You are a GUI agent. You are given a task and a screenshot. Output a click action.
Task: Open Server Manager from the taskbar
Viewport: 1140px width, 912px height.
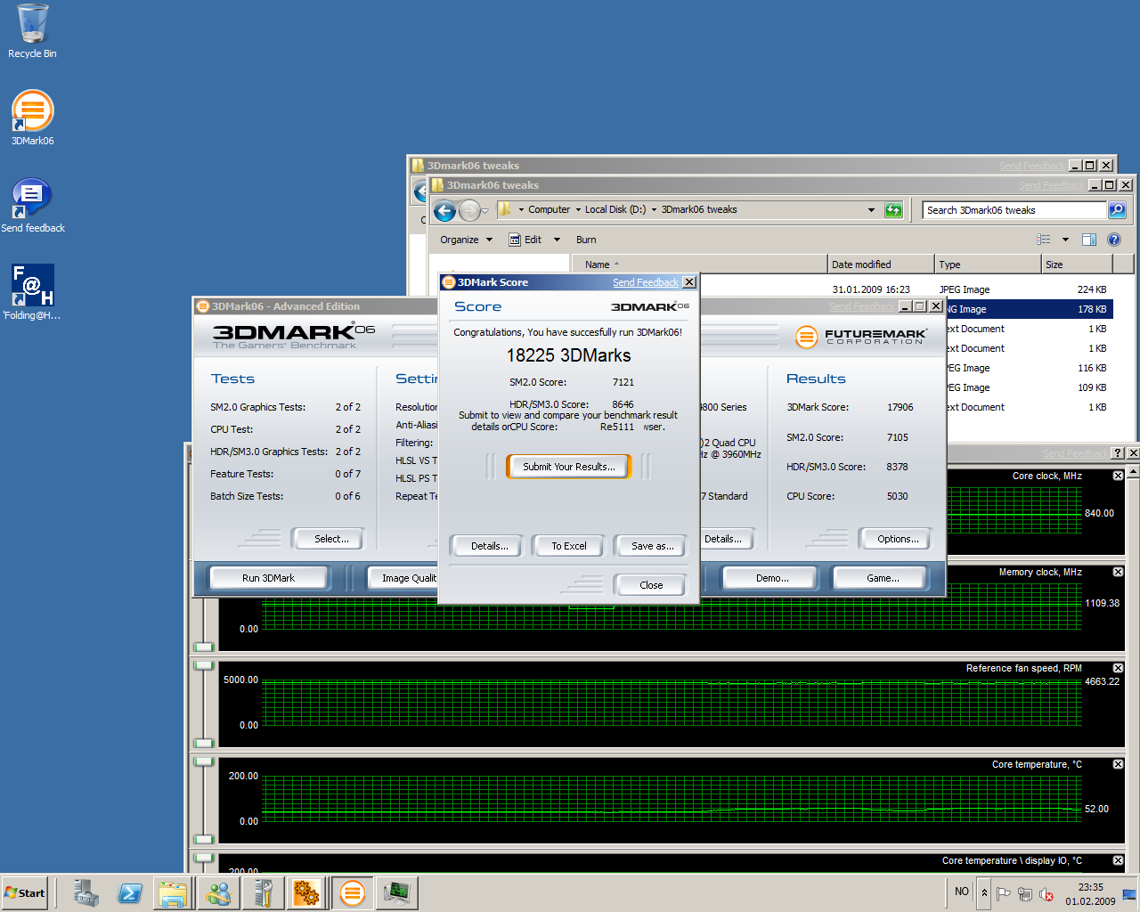coord(86,892)
